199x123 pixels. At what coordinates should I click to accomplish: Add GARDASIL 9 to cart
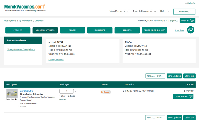click(183, 96)
